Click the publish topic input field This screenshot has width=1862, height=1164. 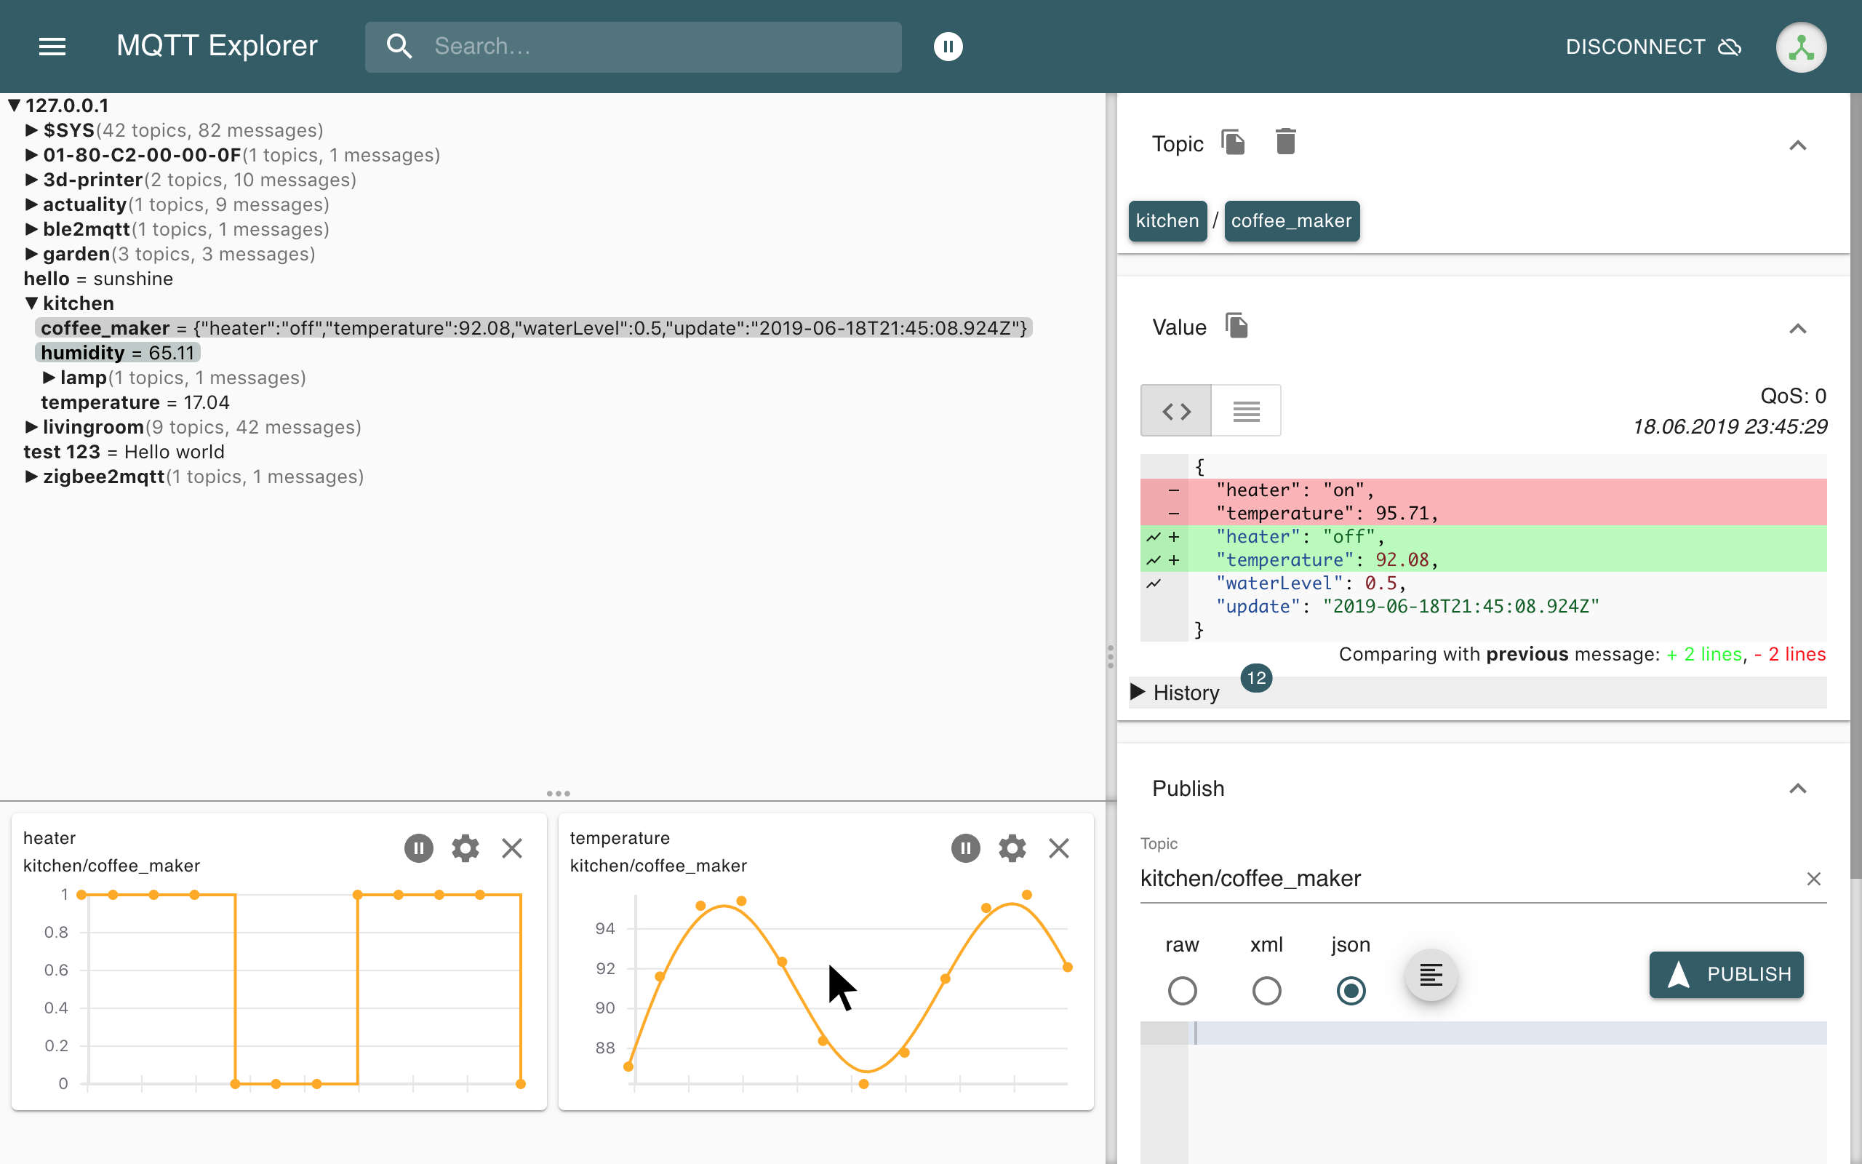coord(1462,878)
